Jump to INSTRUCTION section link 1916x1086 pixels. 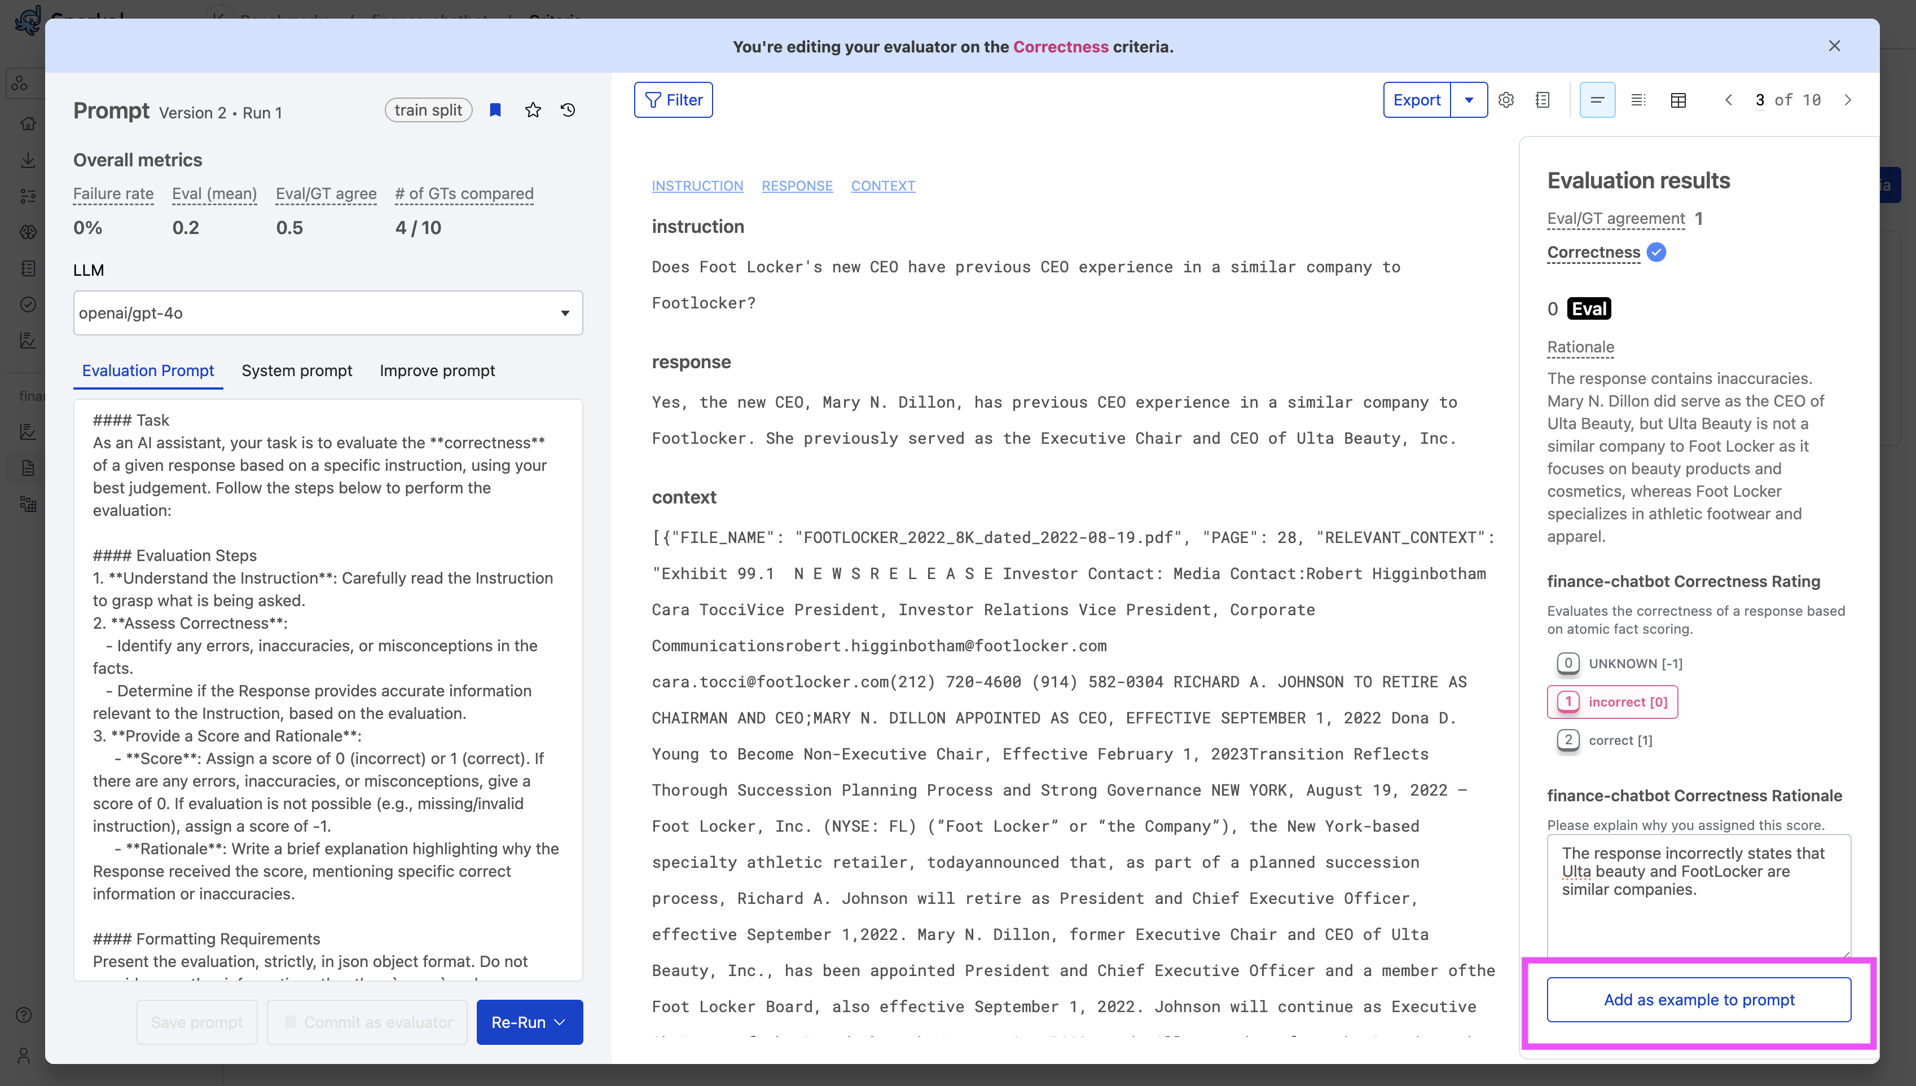pyautogui.click(x=697, y=186)
